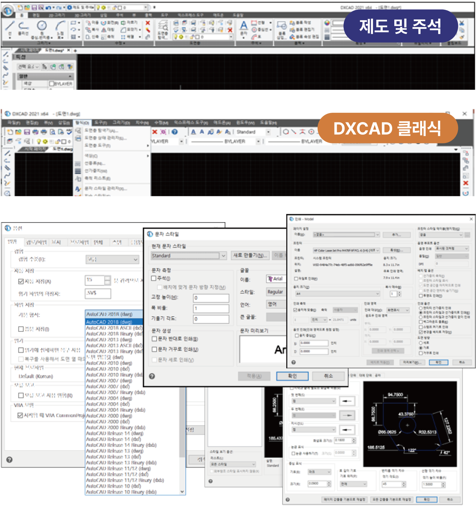Image resolution: width=476 pixels, height=506 pixels.
Task: Click the large Text (A) ribbon icon
Action: click(244, 26)
